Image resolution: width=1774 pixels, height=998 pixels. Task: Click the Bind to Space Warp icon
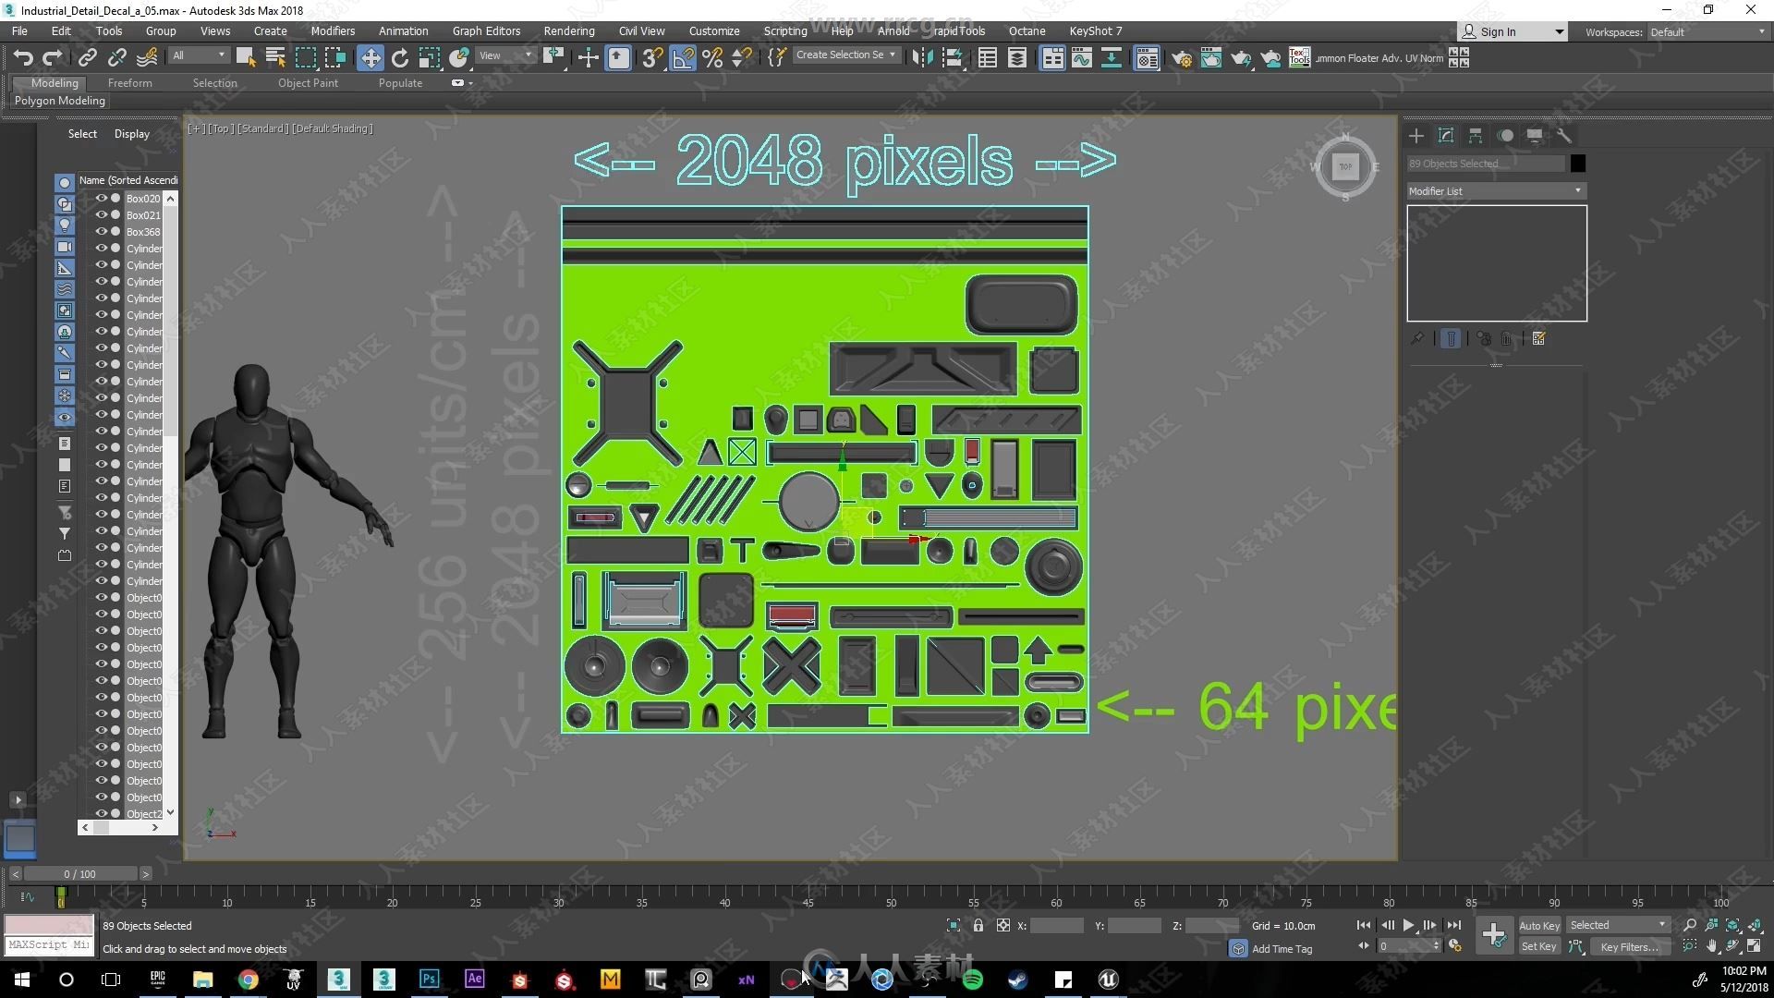pyautogui.click(x=147, y=58)
